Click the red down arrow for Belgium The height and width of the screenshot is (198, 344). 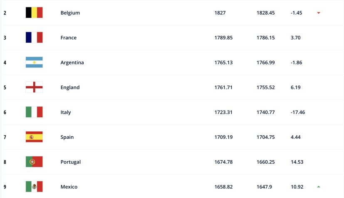(319, 13)
